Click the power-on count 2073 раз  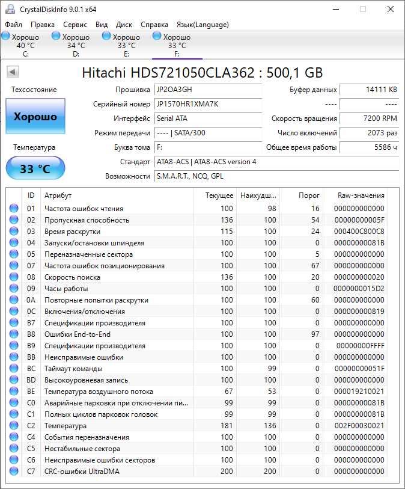click(369, 133)
